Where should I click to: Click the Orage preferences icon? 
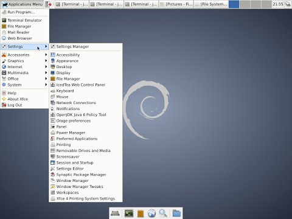pyautogui.click(x=53, y=120)
